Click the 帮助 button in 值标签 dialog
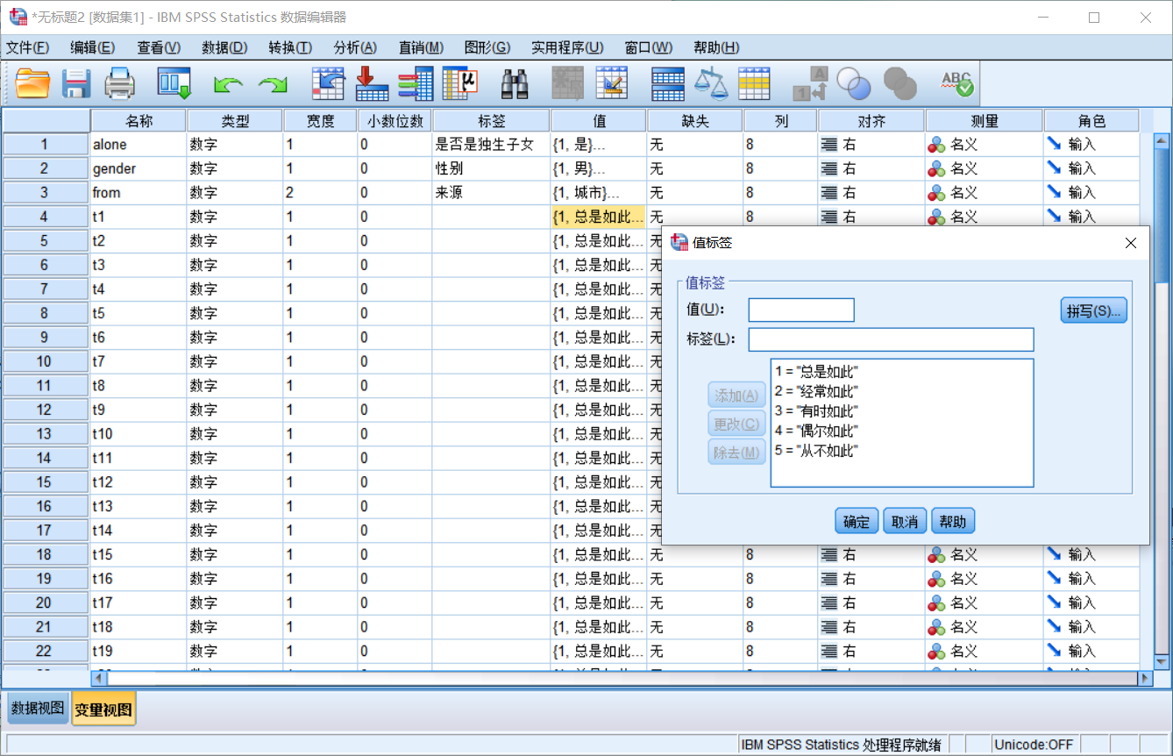 pos(953,522)
